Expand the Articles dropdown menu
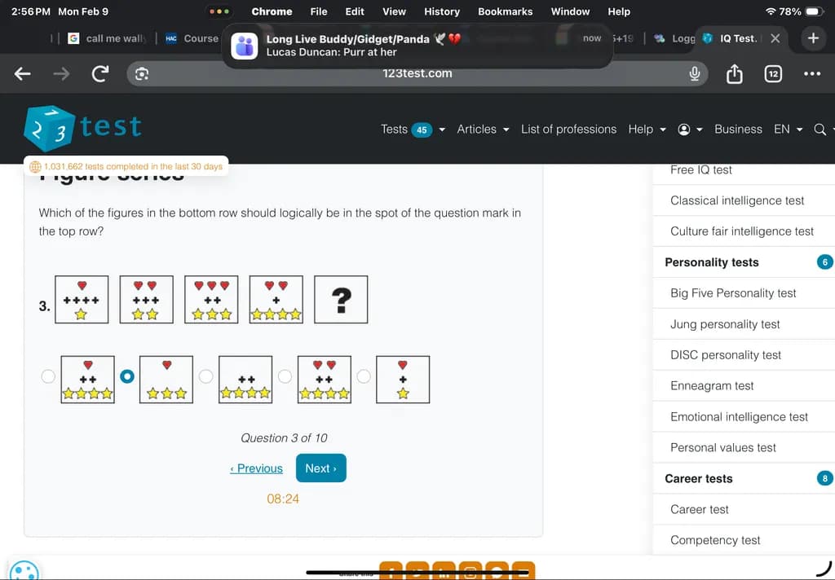Image resolution: width=835 pixels, height=580 pixels. point(483,130)
